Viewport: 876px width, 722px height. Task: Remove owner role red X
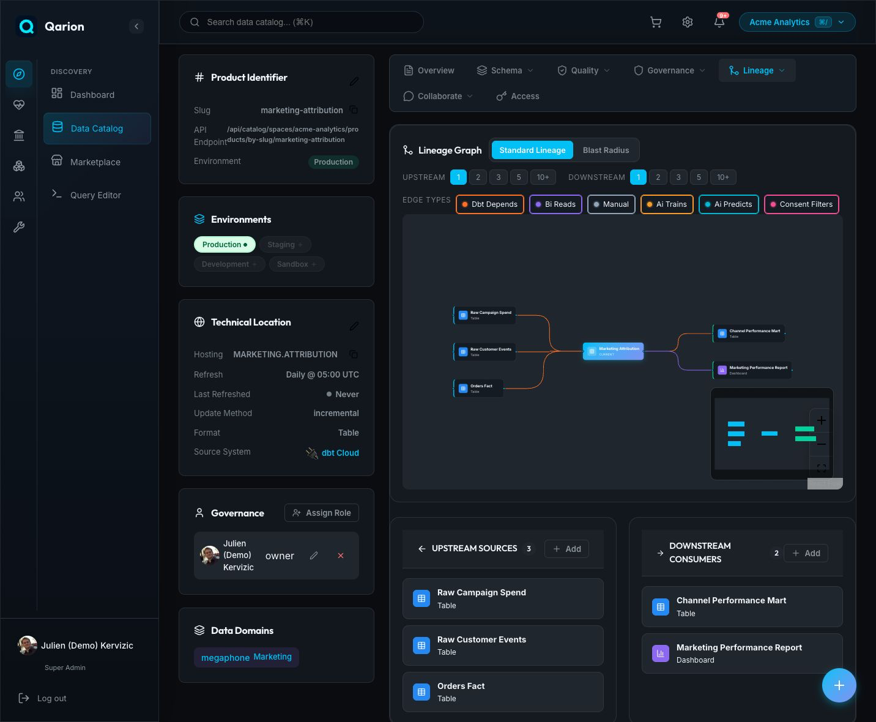[x=341, y=556]
